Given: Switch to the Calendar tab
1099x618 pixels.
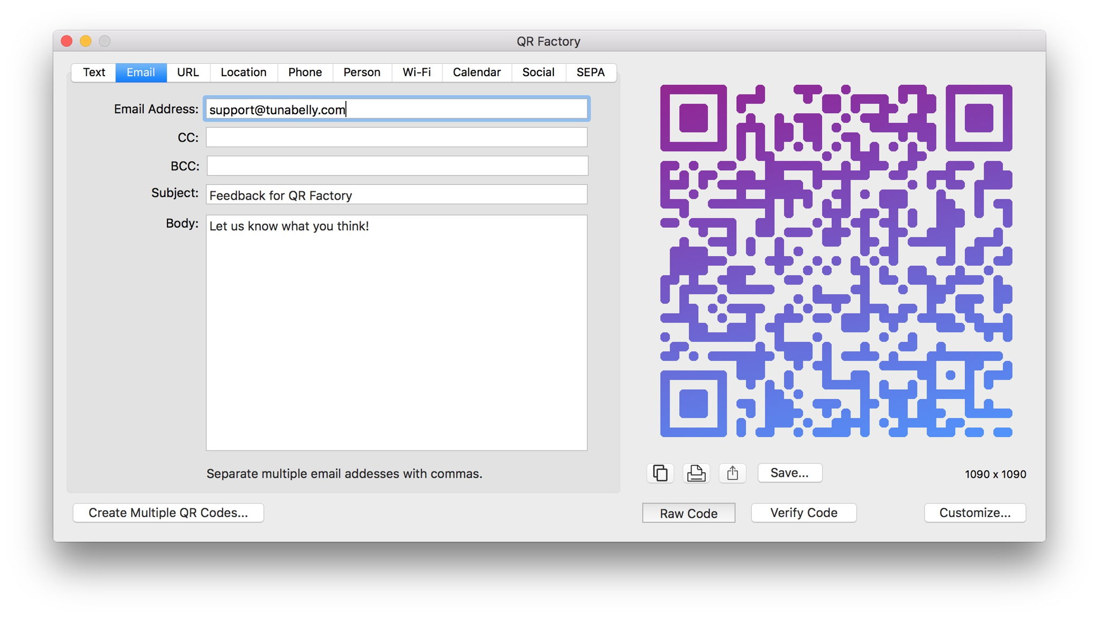Looking at the screenshot, I should pyautogui.click(x=477, y=72).
